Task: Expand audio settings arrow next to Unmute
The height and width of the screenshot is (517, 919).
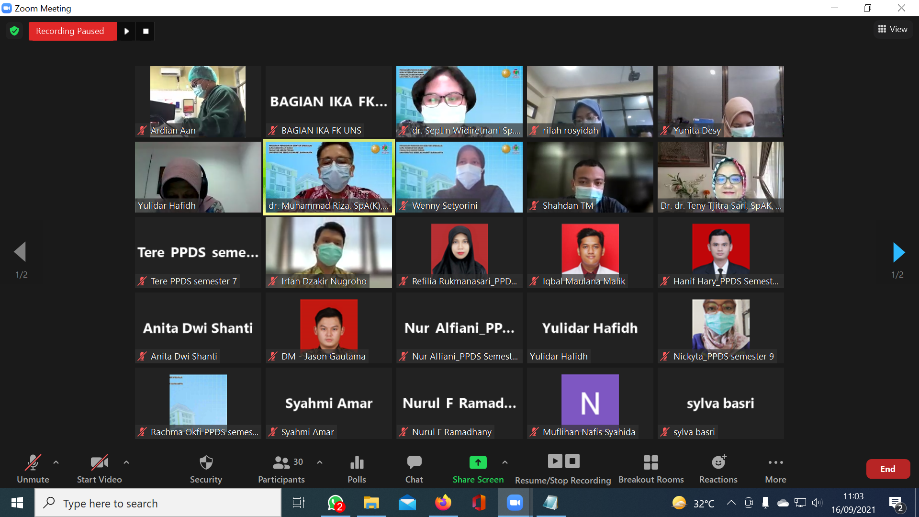Action: click(56, 462)
